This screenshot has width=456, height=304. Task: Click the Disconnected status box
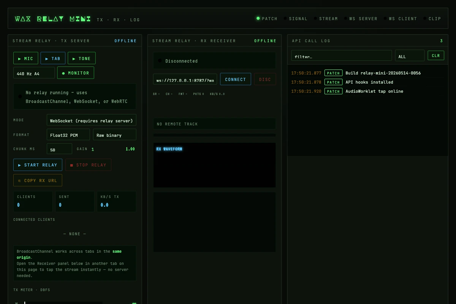(x=215, y=61)
